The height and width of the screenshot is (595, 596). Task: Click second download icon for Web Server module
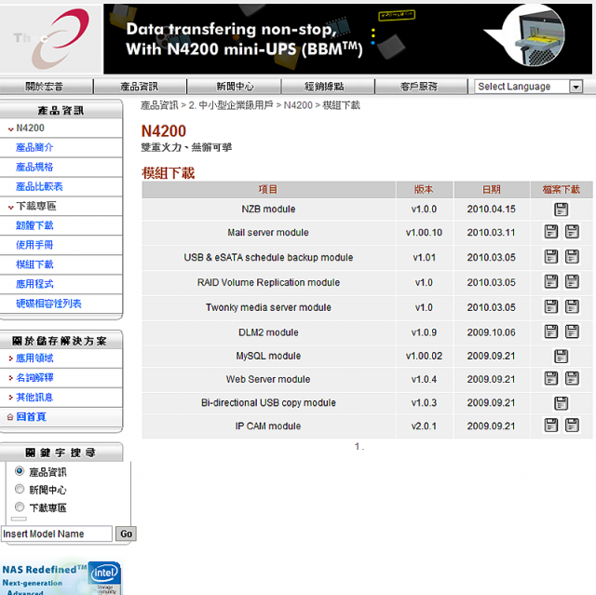point(572,378)
